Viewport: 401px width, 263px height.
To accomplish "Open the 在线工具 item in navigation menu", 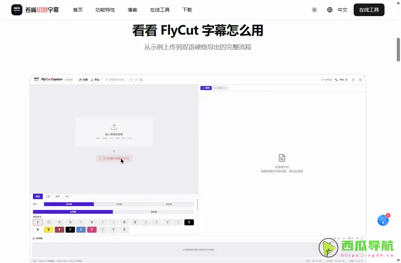I will (160, 10).
